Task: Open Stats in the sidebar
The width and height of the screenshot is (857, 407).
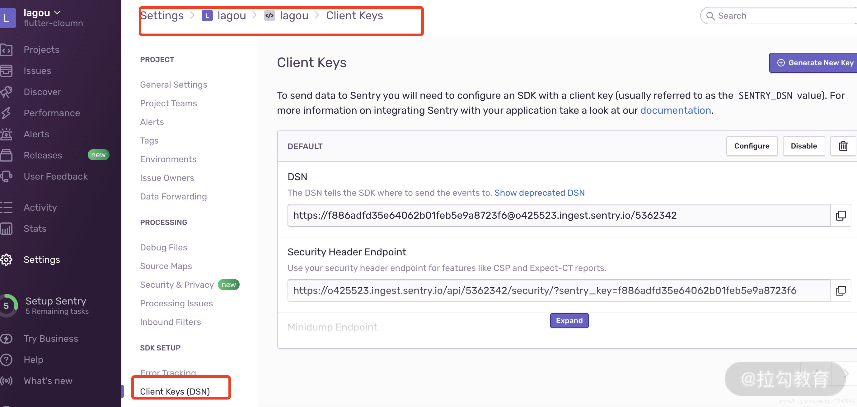Action: [35, 229]
